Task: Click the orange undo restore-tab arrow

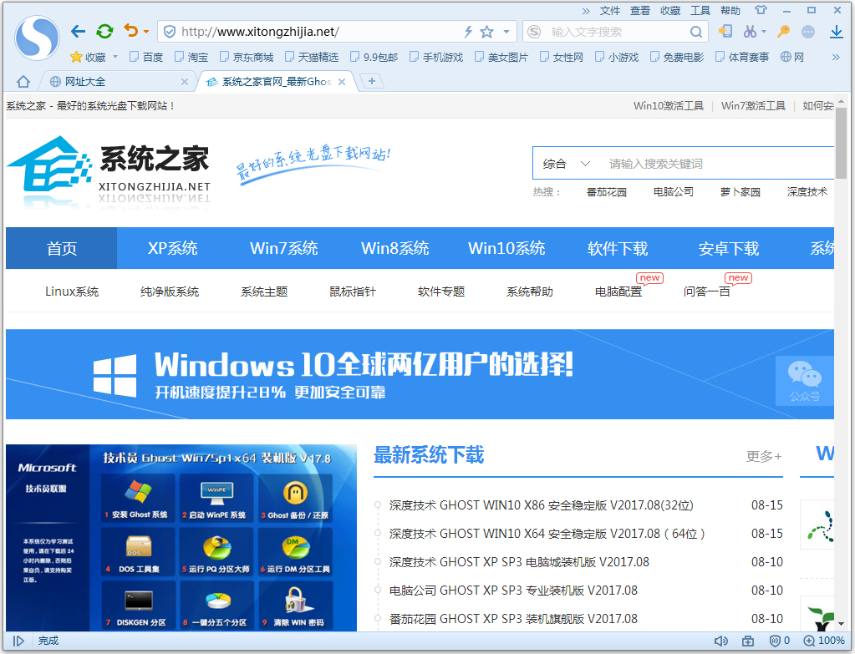Action: pyautogui.click(x=131, y=31)
